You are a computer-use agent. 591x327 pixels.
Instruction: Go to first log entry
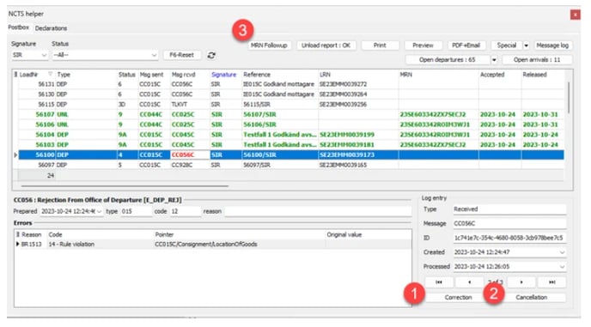click(x=439, y=282)
